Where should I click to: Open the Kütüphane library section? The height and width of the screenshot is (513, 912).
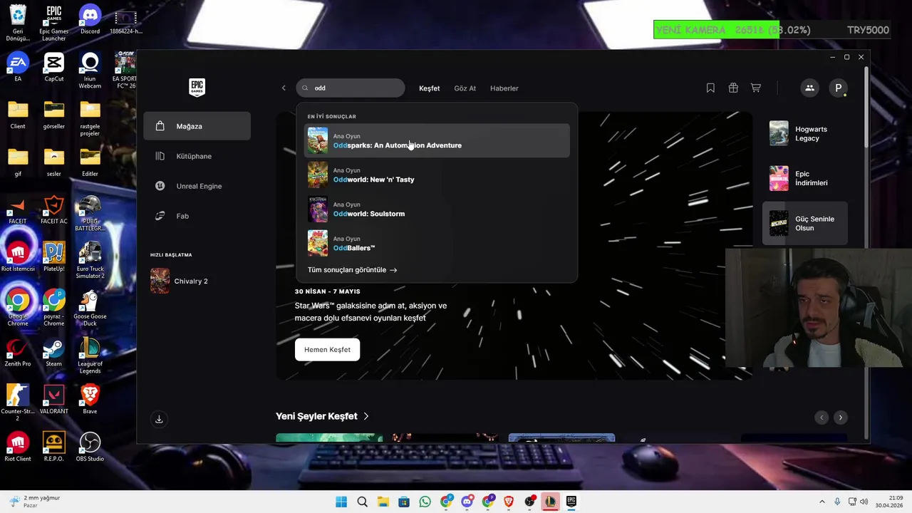tap(197, 156)
